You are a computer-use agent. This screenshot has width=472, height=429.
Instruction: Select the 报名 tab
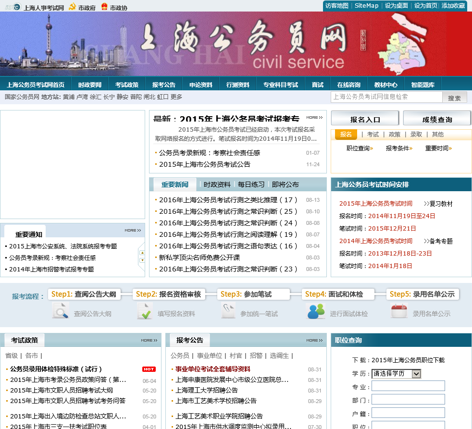[346, 135]
